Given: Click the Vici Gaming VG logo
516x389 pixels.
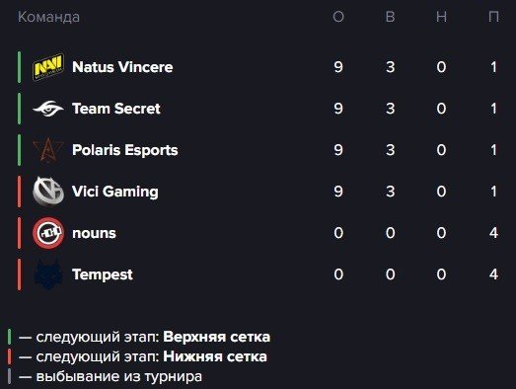Looking at the screenshot, I should click(48, 192).
